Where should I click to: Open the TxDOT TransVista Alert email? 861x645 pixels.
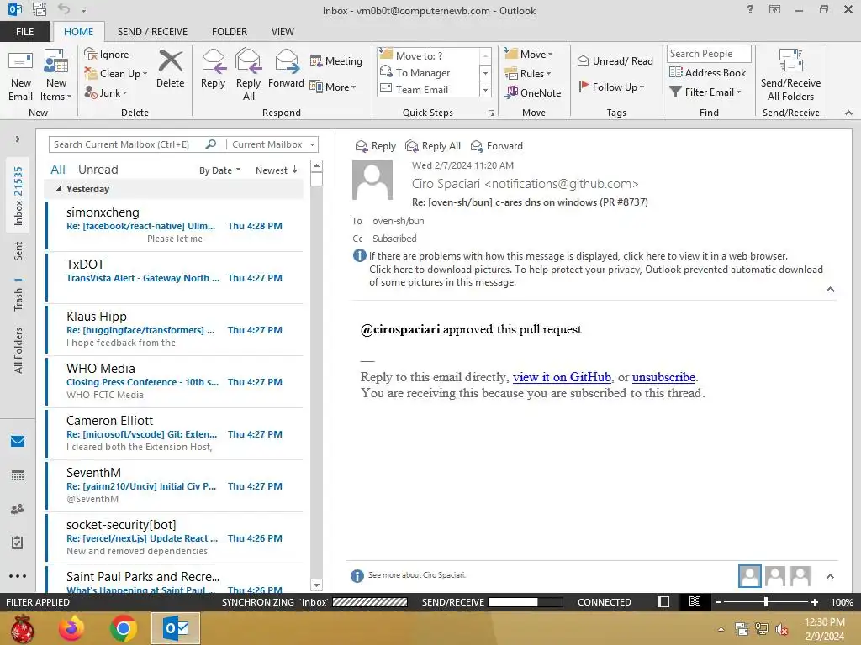[175, 277]
